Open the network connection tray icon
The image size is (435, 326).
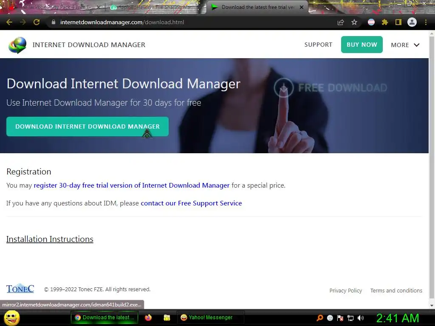(350, 318)
